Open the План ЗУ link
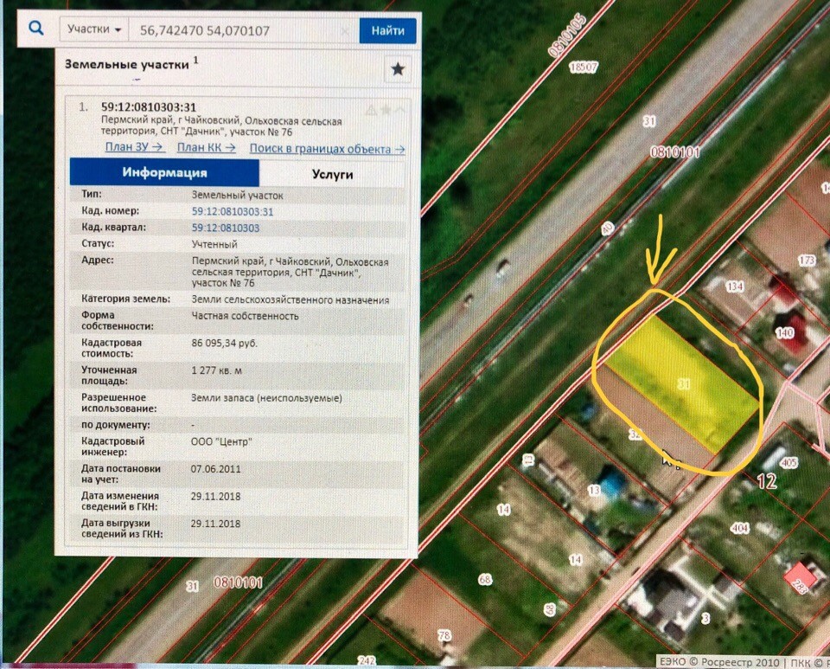830x669 pixels. 133,148
